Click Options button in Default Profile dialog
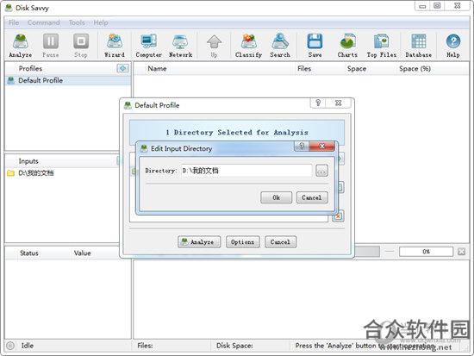The image size is (474, 356). (243, 242)
